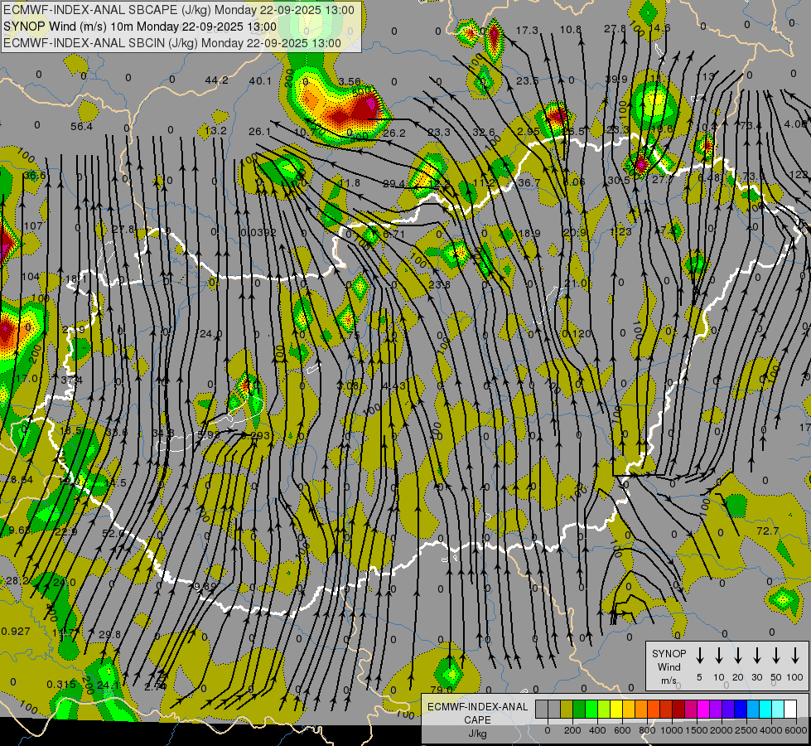Click the 0.293 value near the lake
The width and height of the screenshot is (811, 746).
click(x=255, y=436)
